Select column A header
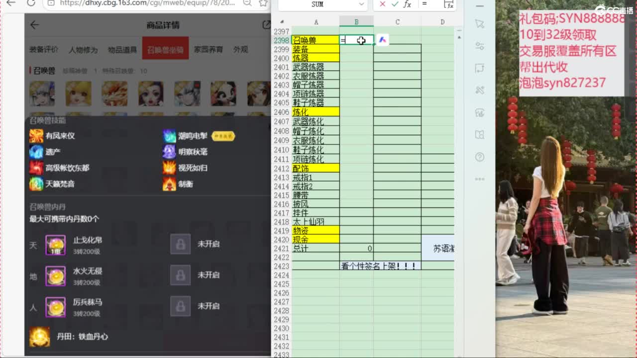637x358 pixels. click(x=316, y=22)
